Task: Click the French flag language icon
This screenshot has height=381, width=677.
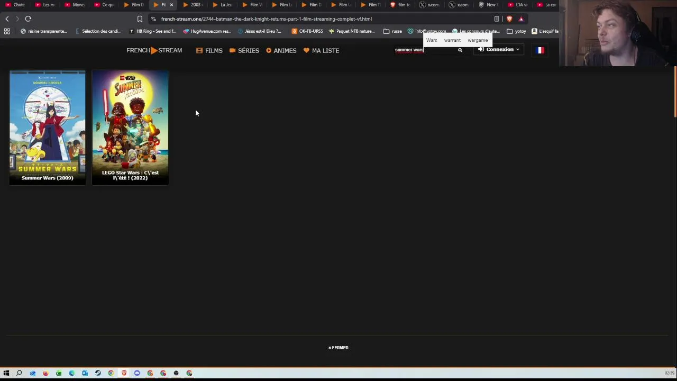Action: (x=540, y=50)
